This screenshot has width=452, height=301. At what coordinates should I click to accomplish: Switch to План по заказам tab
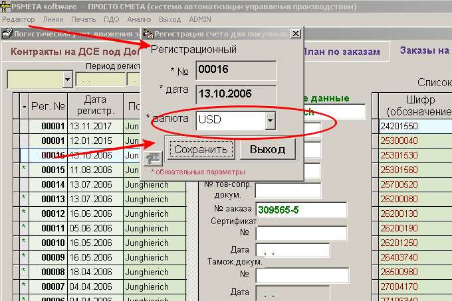click(x=340, y=52)
